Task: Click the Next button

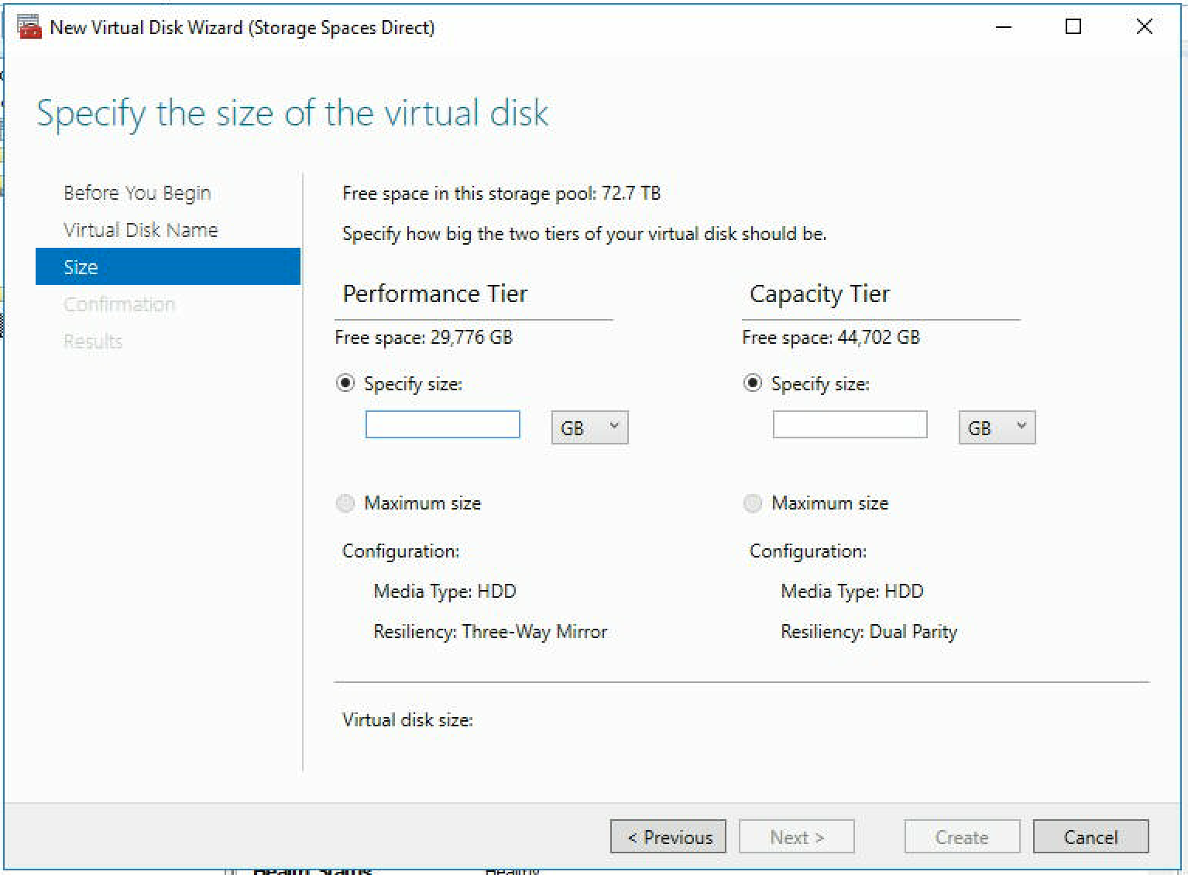Action: click(796, 836)
